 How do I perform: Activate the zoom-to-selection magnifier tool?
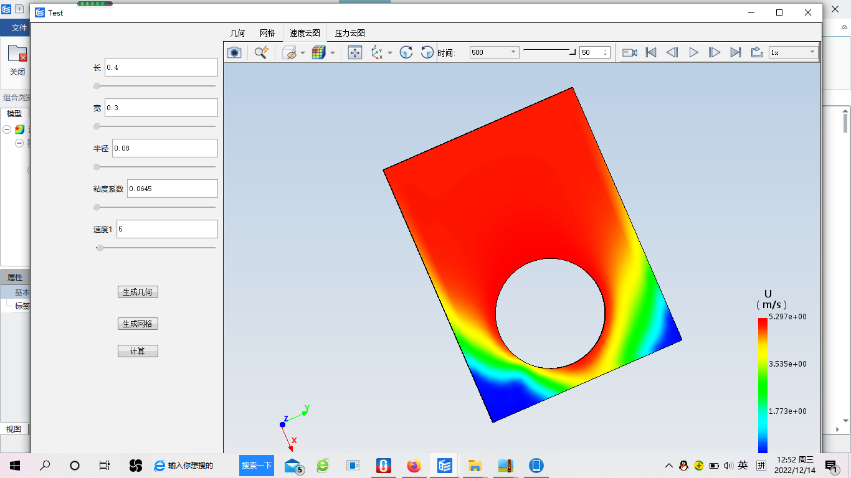click(261, 53)
